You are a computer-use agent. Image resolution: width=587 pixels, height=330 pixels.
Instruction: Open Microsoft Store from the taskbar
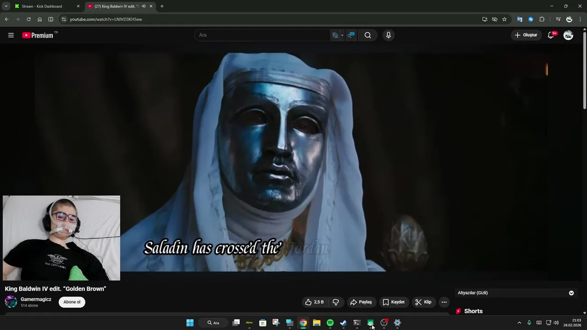[263, 323]
